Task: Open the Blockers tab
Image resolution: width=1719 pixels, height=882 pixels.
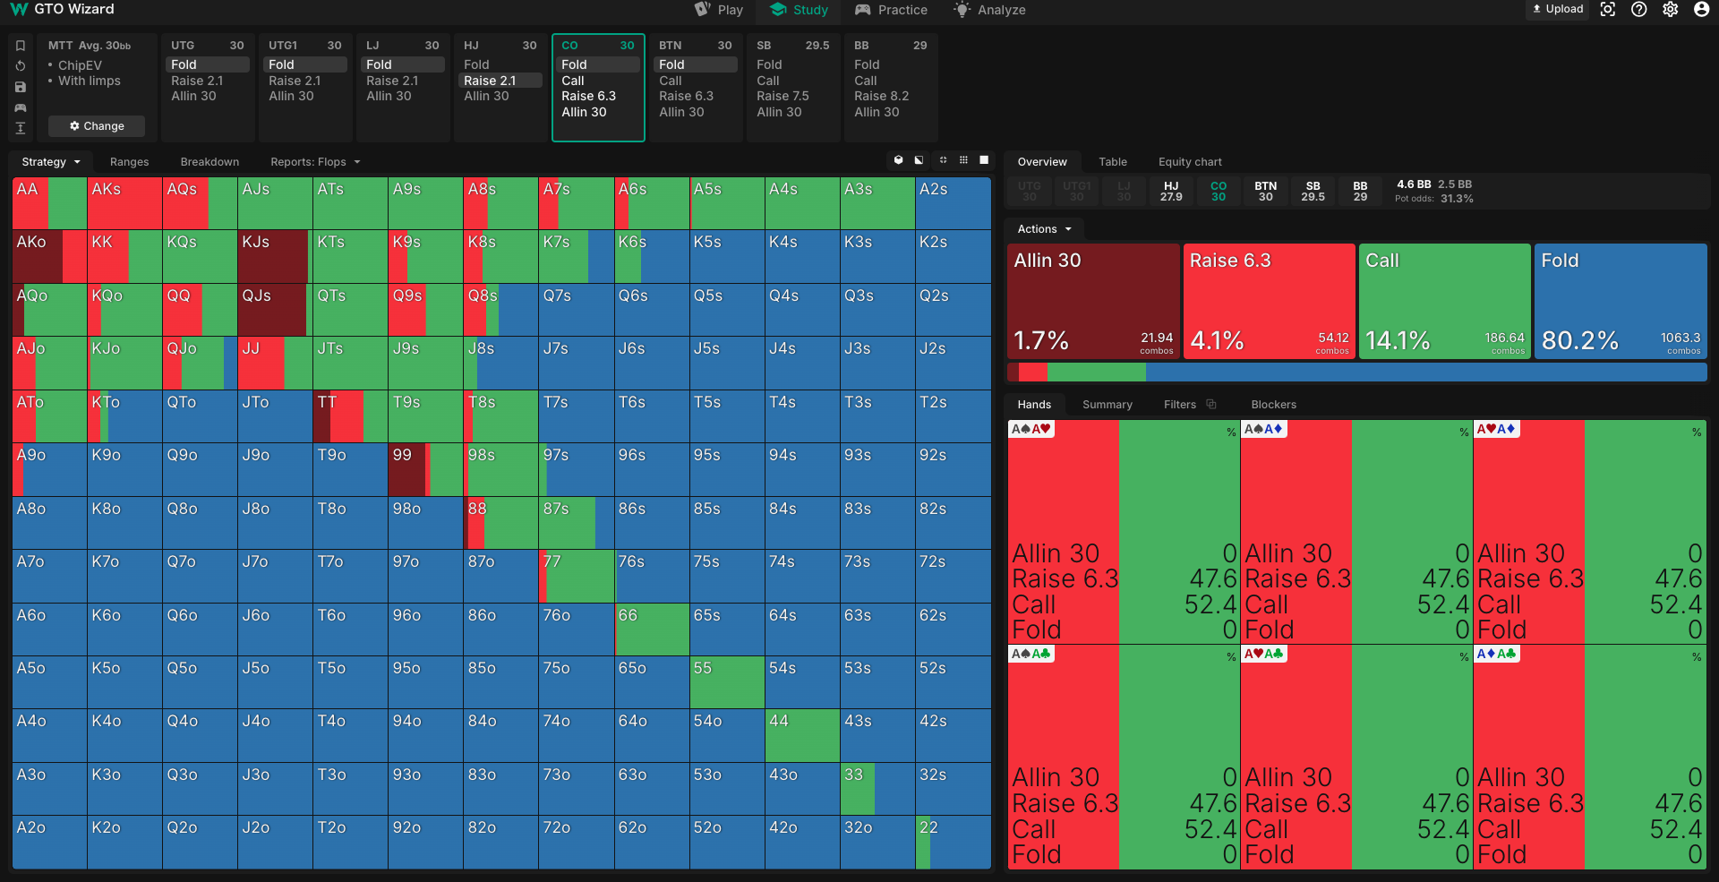Action: [1274, 405]
